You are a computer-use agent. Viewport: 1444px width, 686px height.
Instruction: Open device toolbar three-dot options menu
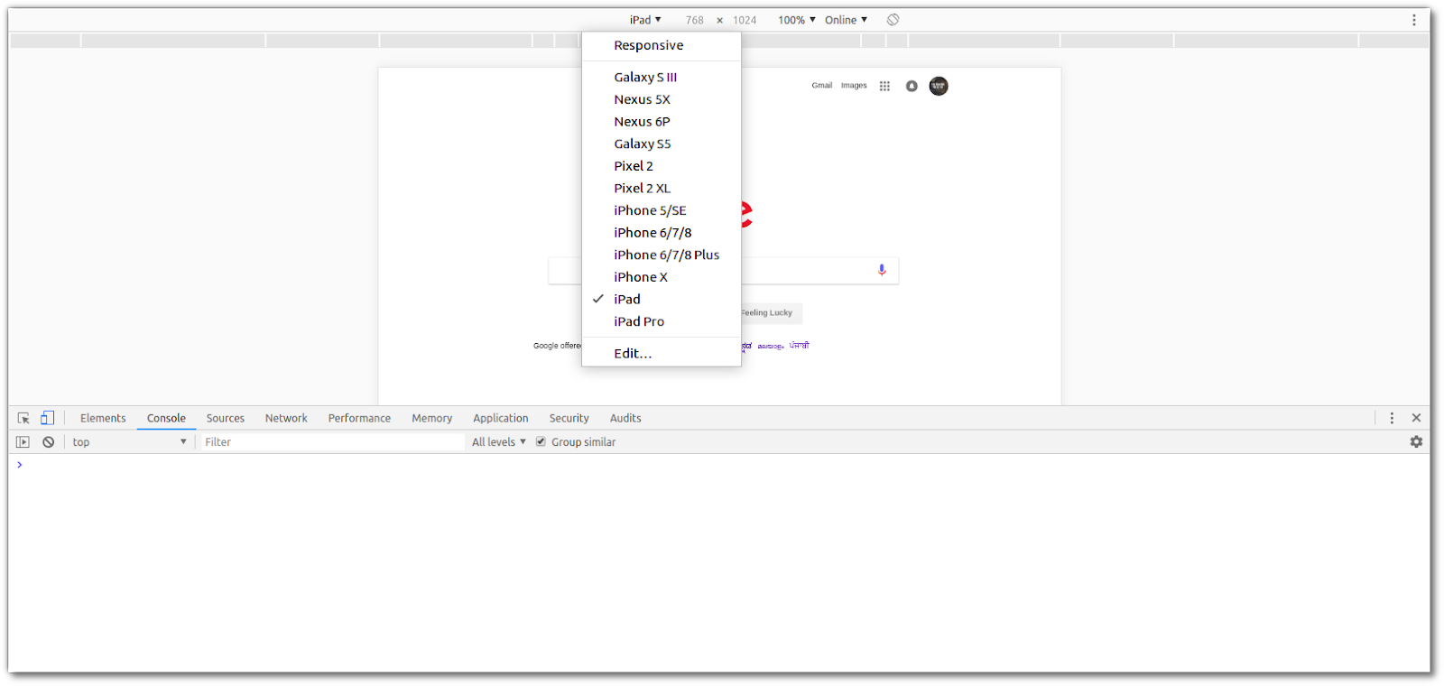[x=1414, y=20]
